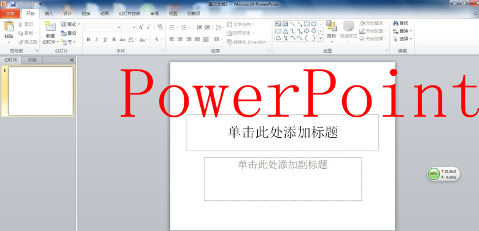479x231 pixels.
Task: Save using the quick access disk icon
Action: pos(12,4)
